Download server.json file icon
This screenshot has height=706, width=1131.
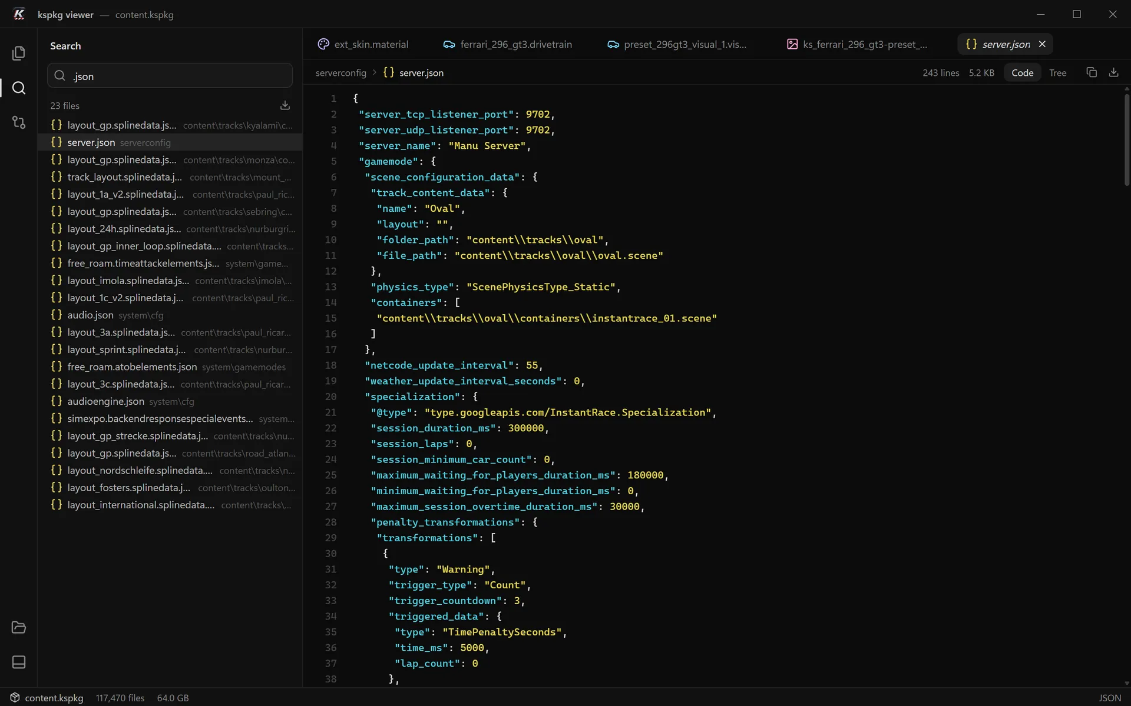[1113, 72]
